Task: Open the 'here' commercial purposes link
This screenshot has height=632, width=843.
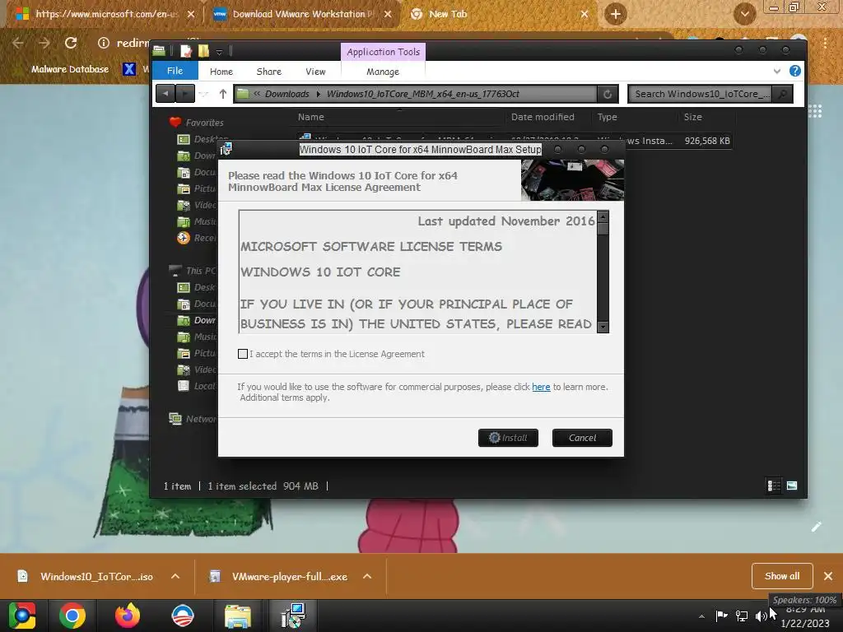Action: click(x=541, y=387)
